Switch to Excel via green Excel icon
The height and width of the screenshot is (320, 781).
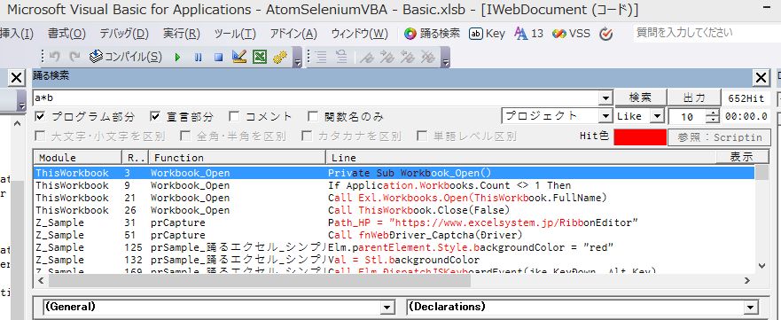click(260, 58)
